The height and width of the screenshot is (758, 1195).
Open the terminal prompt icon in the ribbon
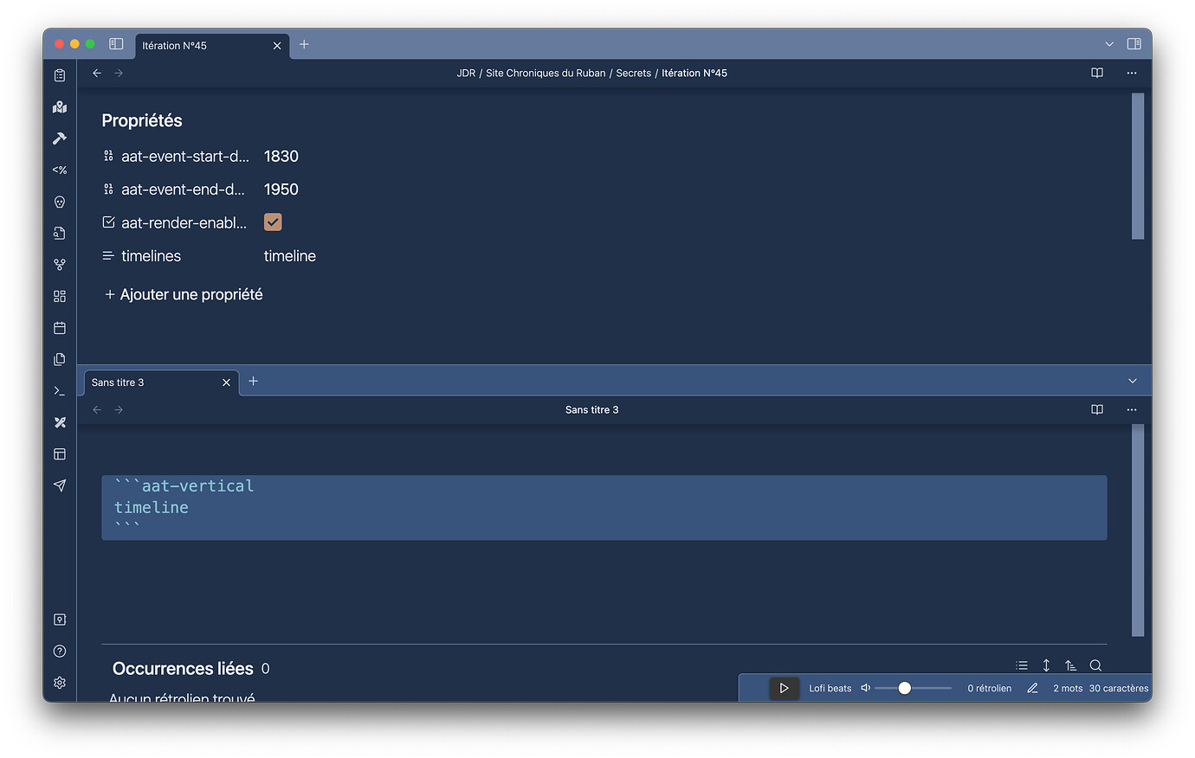[60, 391]
